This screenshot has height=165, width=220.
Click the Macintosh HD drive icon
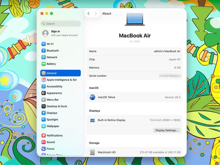[x=92, y=152]
